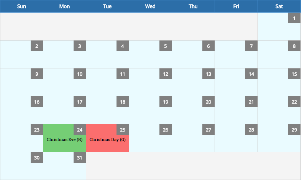Click the Sun column header
302x180 pixels.
coord(21,6)
